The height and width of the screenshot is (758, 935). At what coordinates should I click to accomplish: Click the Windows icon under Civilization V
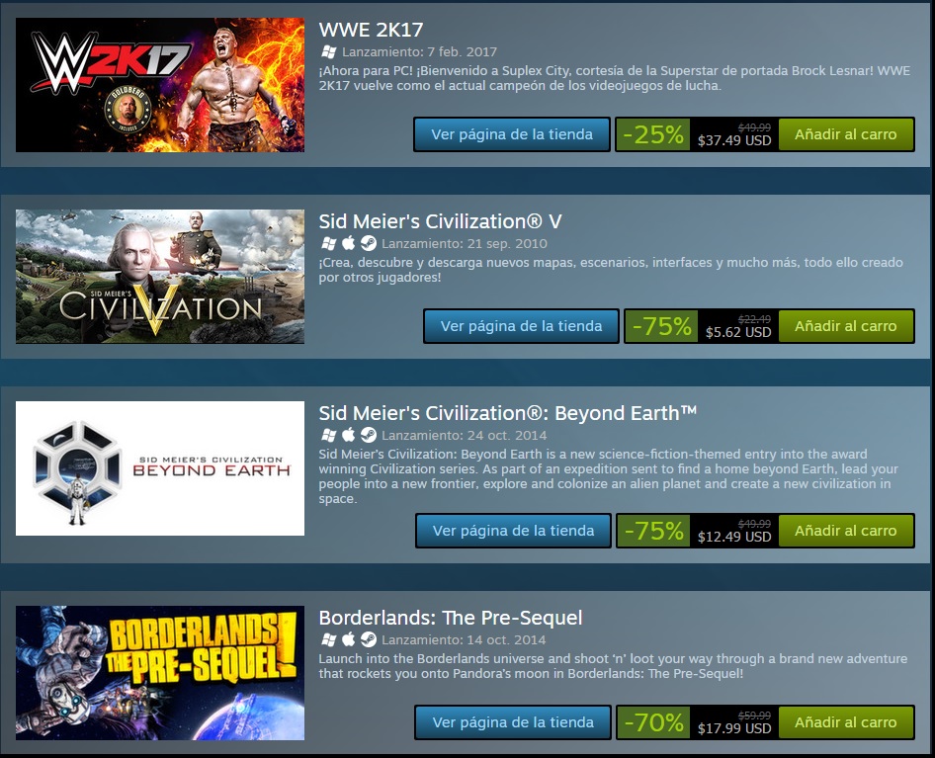pos(328,243)
